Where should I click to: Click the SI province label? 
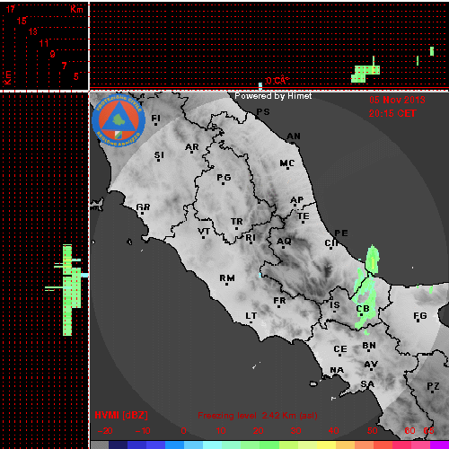click(159, 155)
